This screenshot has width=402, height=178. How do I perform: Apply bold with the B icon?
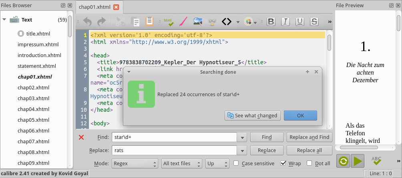(271, 22)
